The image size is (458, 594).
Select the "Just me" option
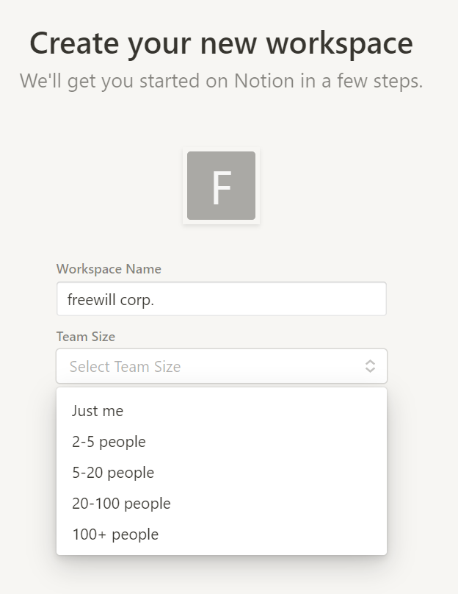(98, 411)
